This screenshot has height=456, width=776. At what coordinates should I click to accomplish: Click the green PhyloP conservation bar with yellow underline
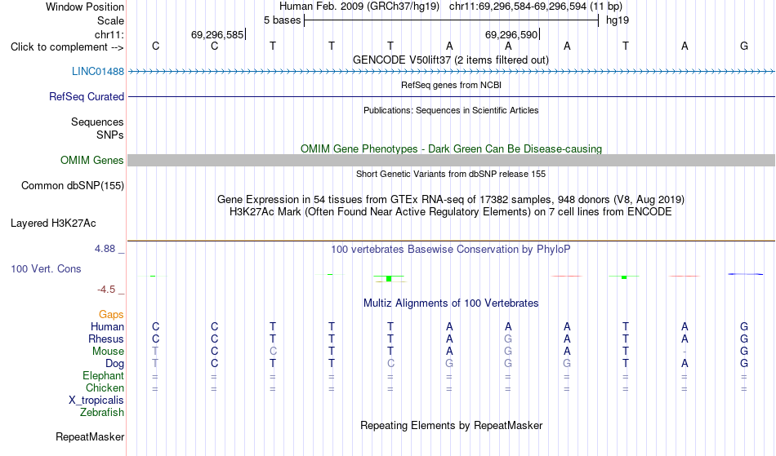[390, 279]
